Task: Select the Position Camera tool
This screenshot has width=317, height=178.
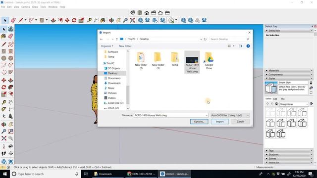Action: [x=3, y=146]
